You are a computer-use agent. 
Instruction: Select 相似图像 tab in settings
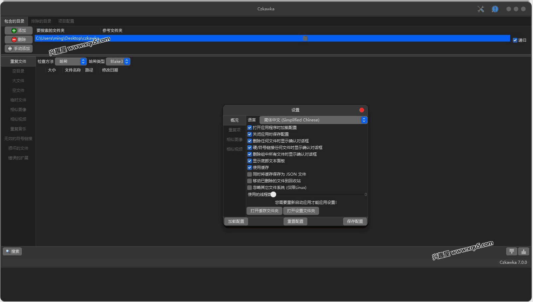pos(235,140)
